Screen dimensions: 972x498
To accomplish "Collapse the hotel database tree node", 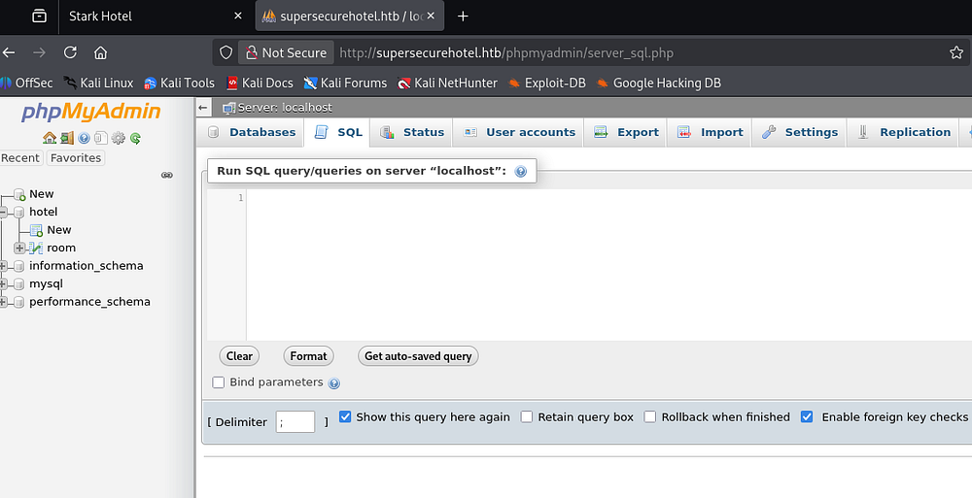I will coord(5,212).
